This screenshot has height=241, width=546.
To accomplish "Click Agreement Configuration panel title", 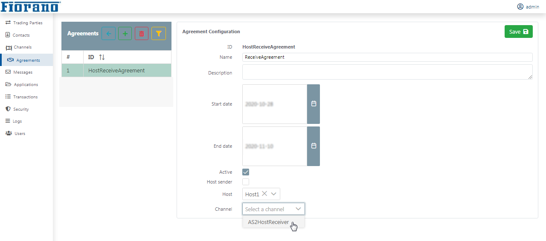I will pos(211,32).
